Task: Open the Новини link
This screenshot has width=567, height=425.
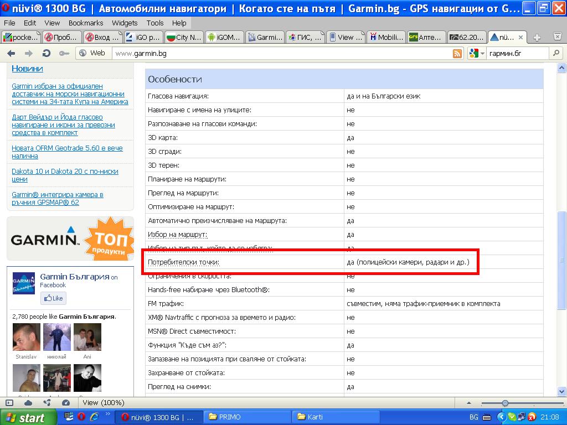Action: [27, 69]
